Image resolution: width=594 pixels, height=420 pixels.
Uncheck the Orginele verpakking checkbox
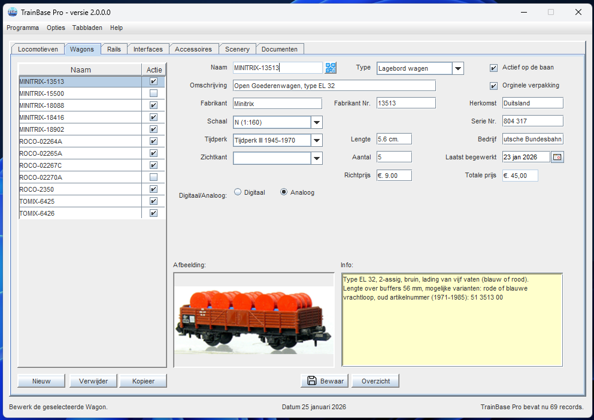(493, 86)
